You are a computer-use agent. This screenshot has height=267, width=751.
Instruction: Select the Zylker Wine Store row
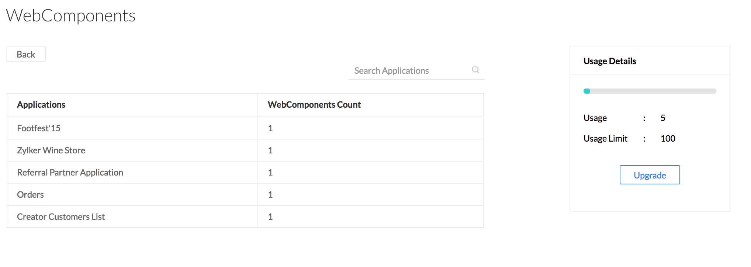click(51, 150)
